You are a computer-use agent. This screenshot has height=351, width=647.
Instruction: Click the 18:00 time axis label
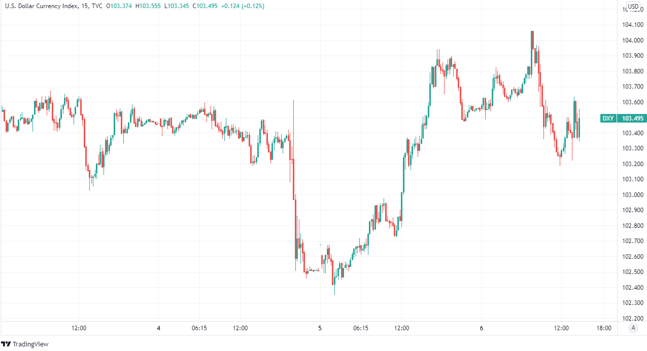603,328
